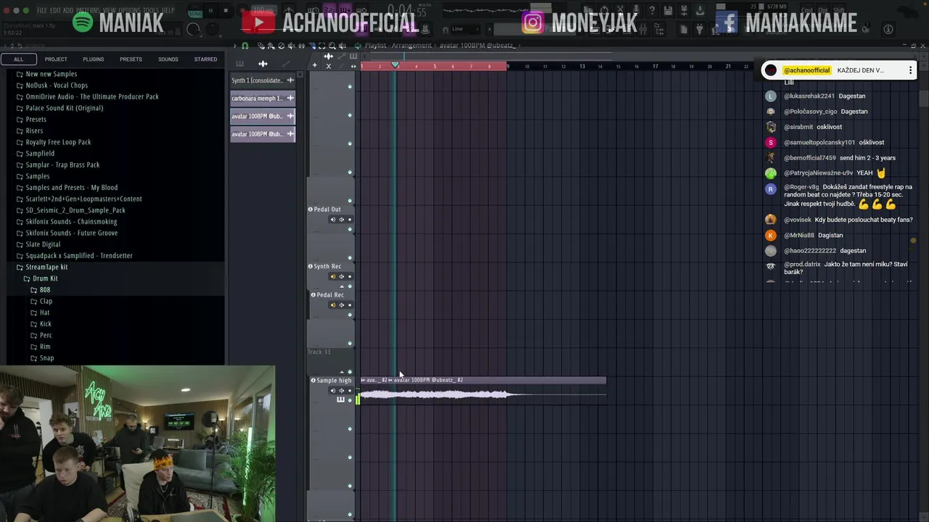Switch to the ALL browser tab
Image resolution: width=929 pixels, height=522 pixels.
18,59
